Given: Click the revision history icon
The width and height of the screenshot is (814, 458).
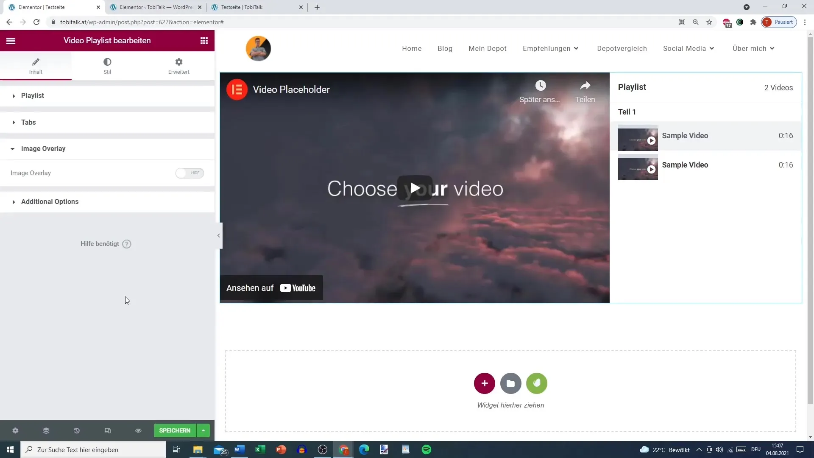Looking at the screenshot, I should [x=77, y=430].
